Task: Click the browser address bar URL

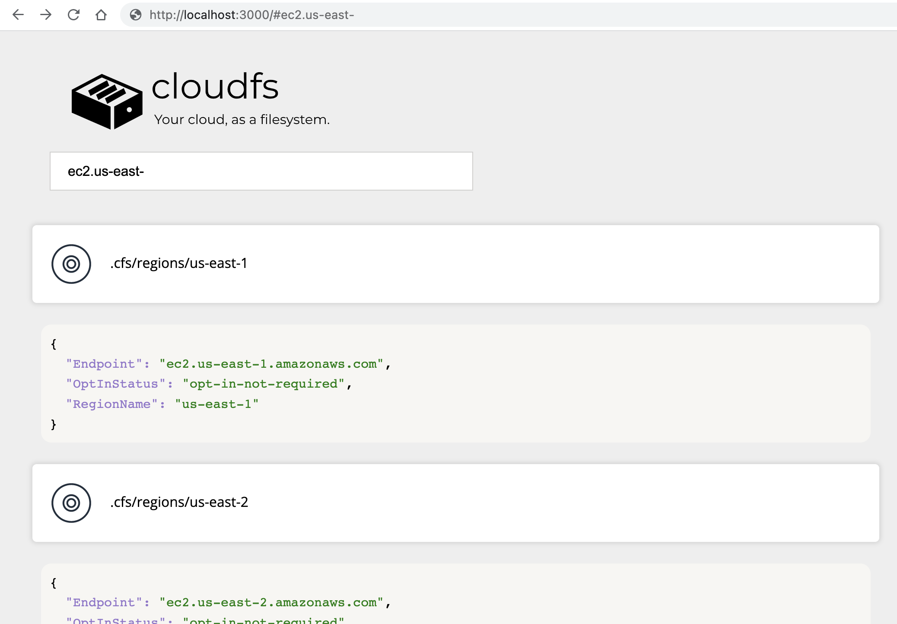Action: tap(251, 15)
